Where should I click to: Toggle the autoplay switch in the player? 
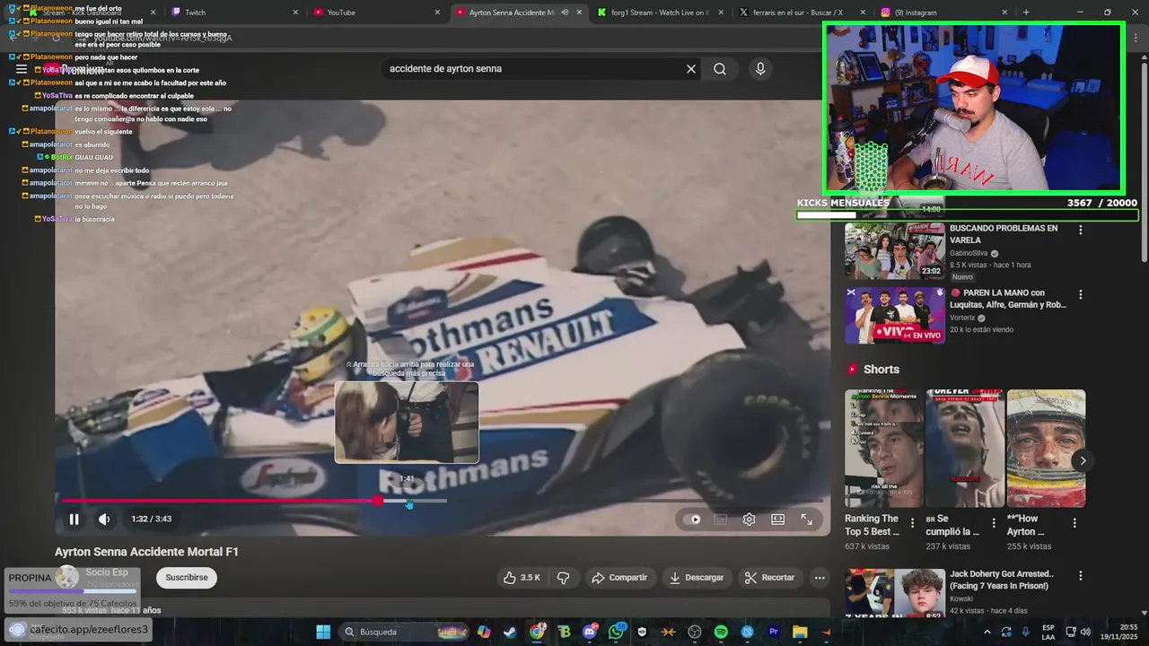pyautogui.click(x=692, y=519)
